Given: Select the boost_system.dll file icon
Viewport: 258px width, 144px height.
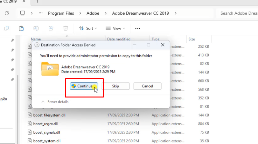Looking at the screenshot, I should (x=29, y=141).
